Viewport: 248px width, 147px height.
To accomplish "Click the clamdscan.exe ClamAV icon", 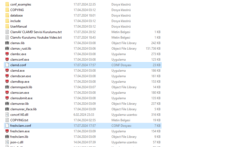I will coord(7,76).
